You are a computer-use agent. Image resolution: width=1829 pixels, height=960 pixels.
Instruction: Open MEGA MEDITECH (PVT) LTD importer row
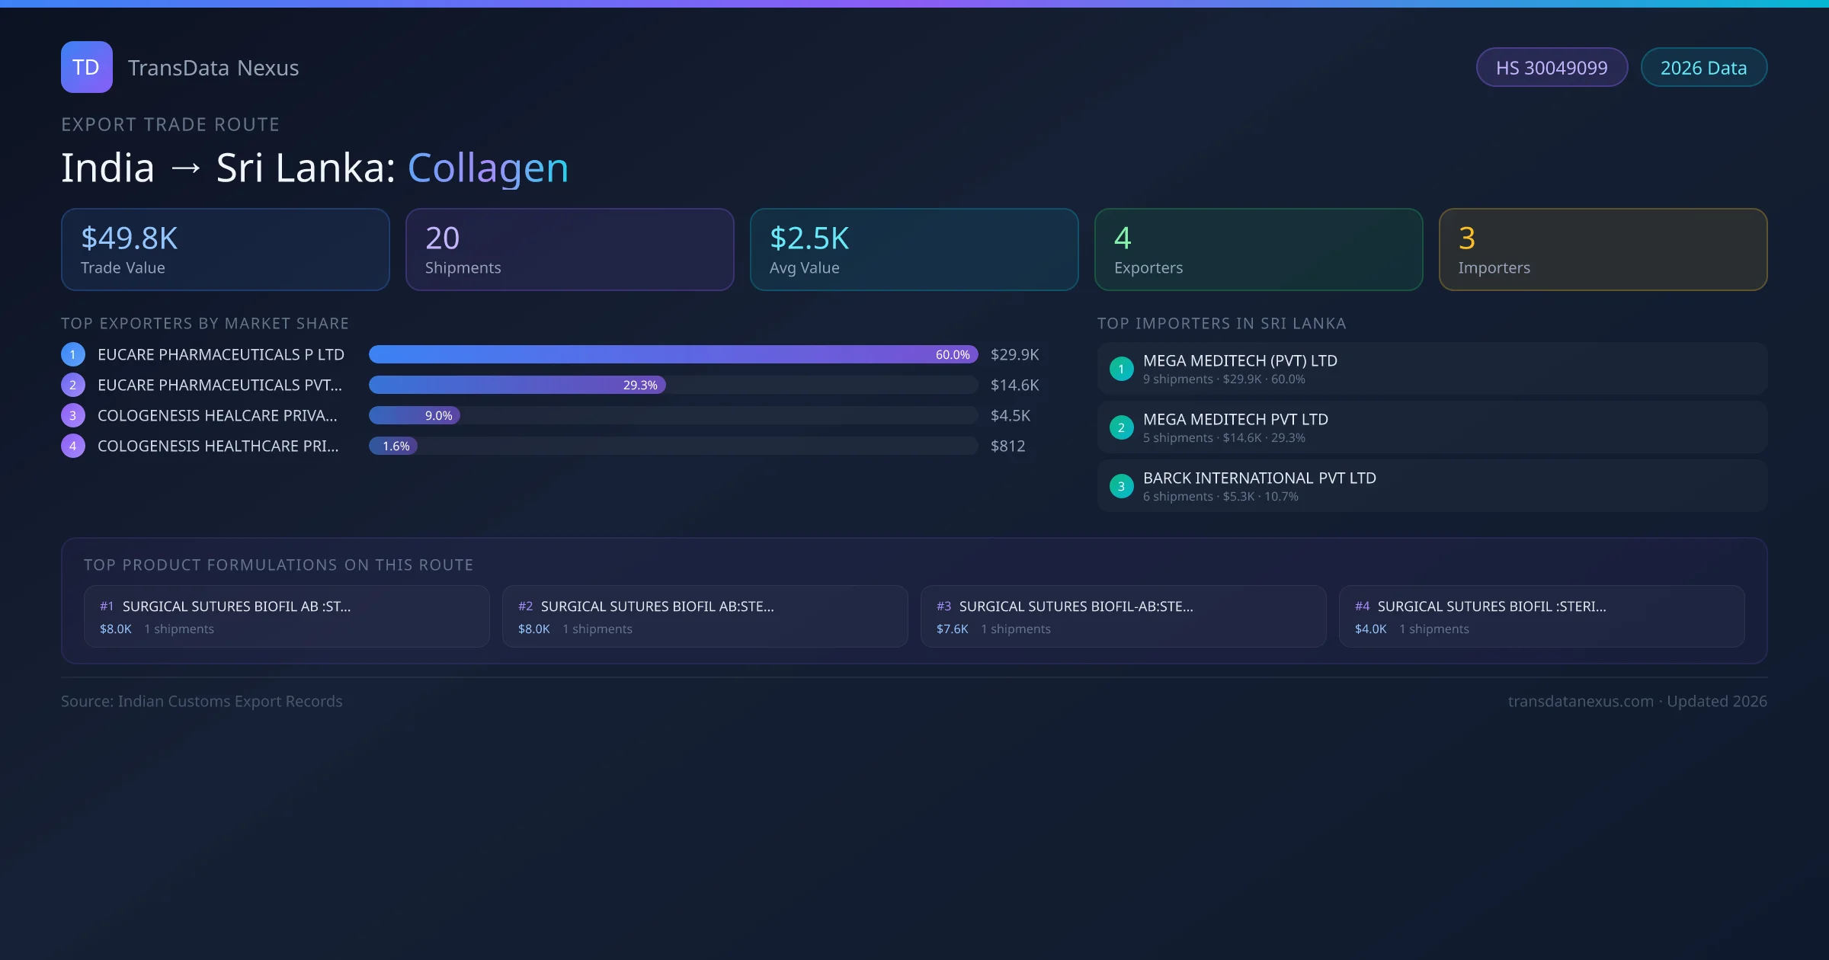1431,369
